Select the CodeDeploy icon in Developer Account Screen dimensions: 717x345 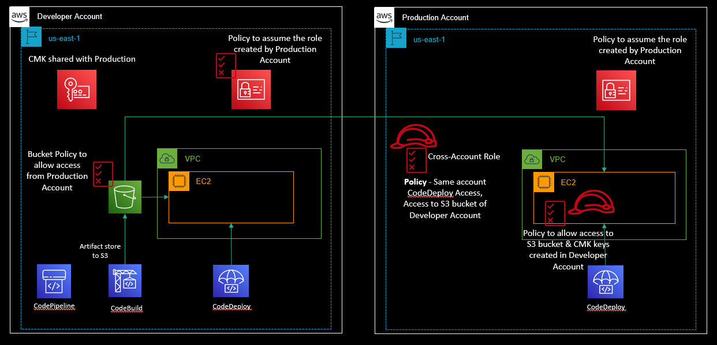tap(231, 281)
